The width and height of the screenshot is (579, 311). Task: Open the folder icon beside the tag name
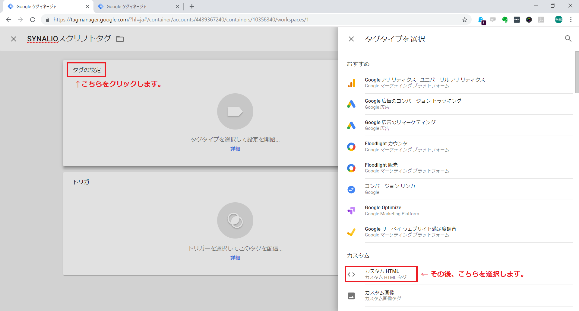click(120, 39)
